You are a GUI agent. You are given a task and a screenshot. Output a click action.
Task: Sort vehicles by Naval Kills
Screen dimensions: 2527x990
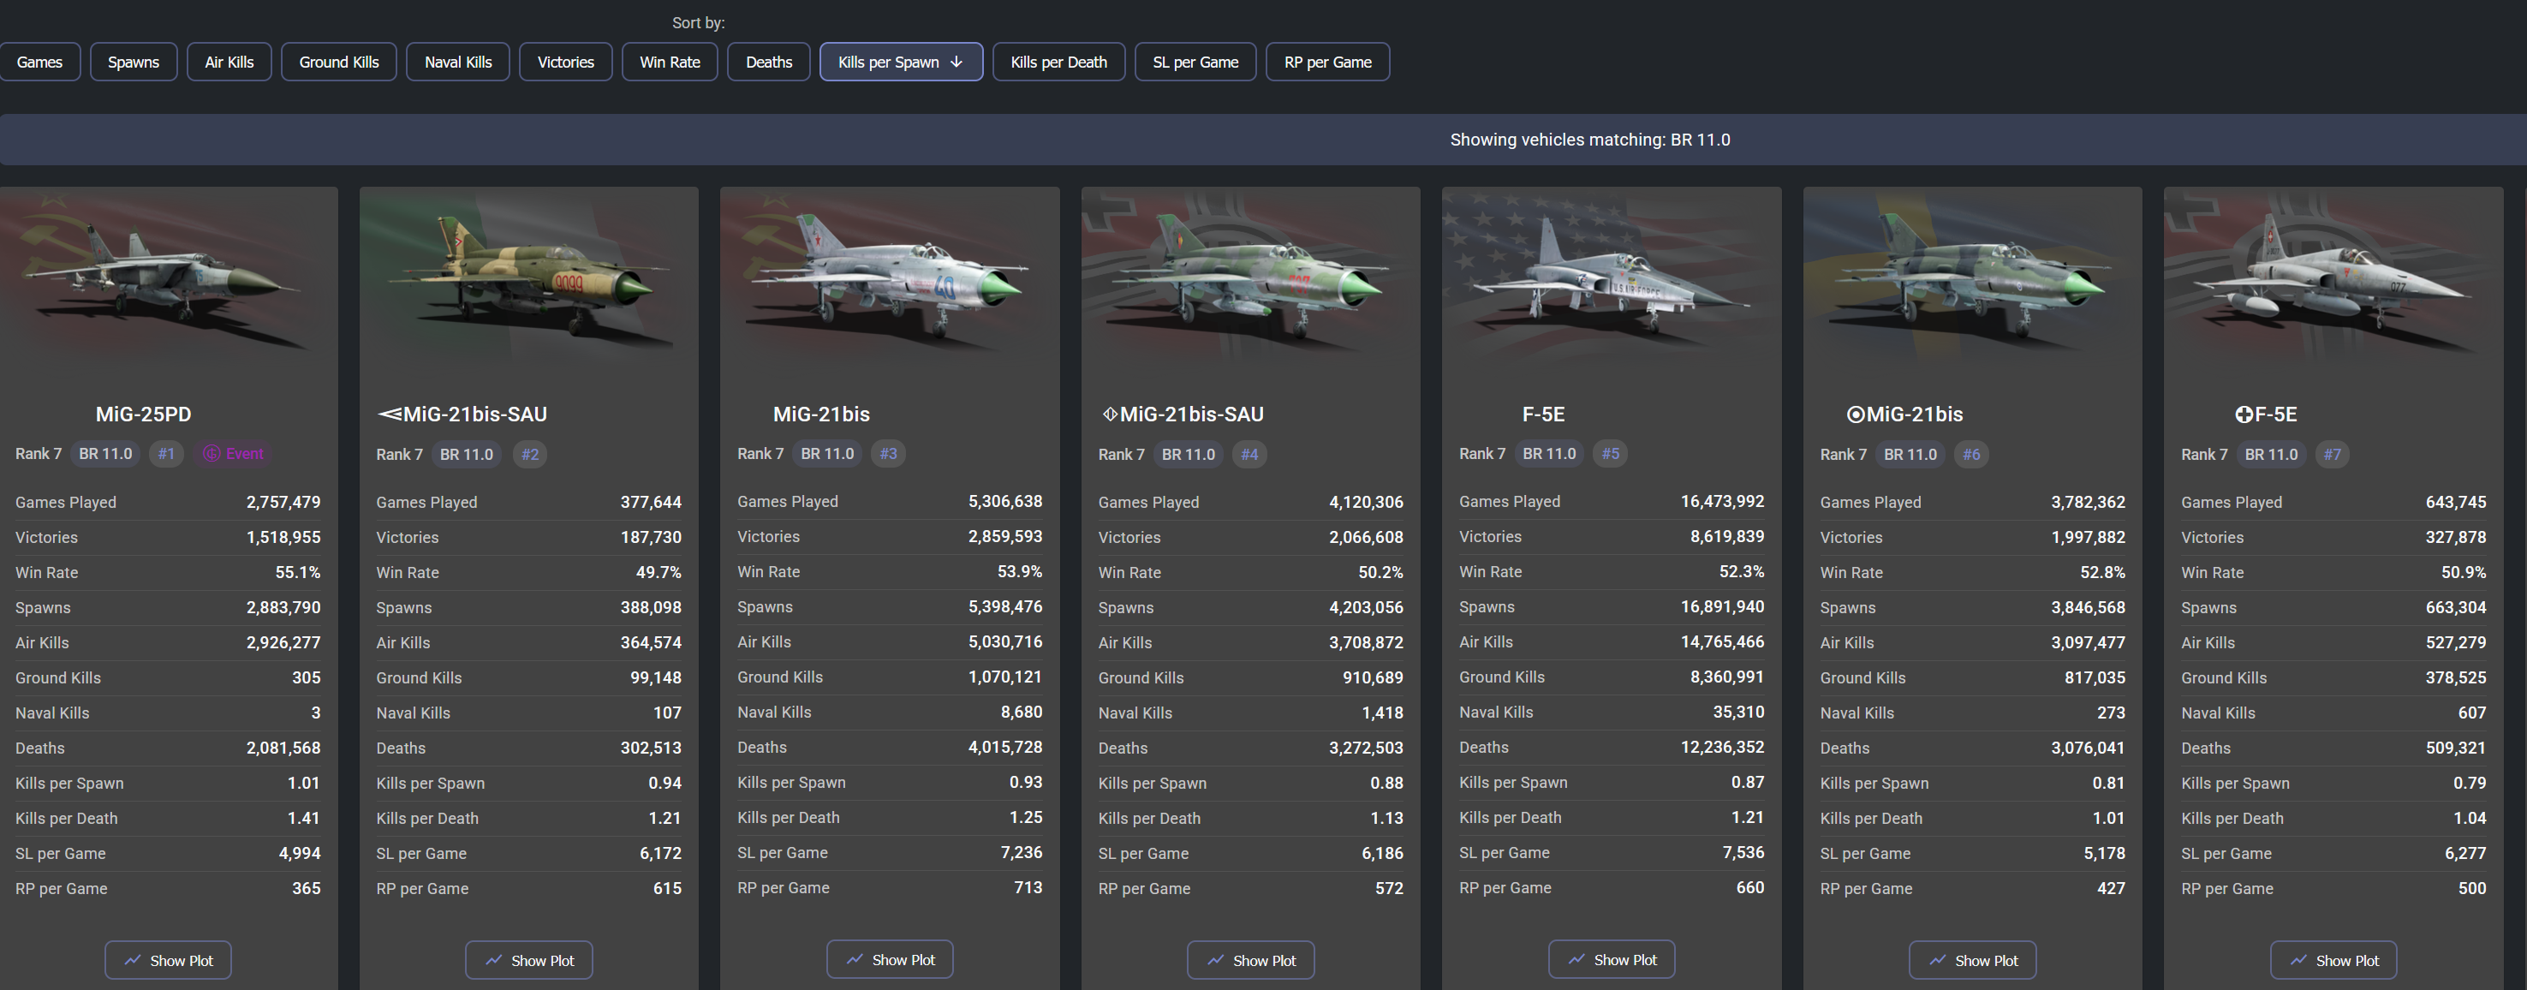coord(458,62)
